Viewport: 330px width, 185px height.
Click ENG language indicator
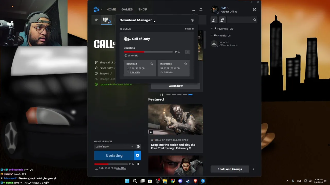point(299,181)
